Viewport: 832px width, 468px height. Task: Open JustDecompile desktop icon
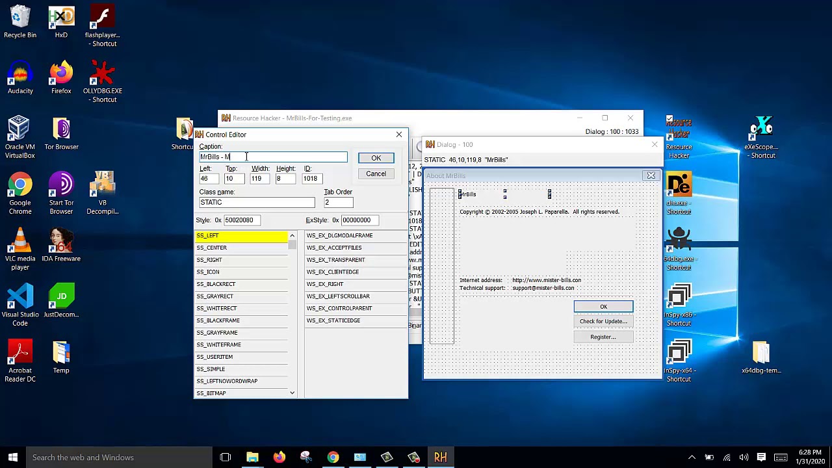(x=61, y=302)
